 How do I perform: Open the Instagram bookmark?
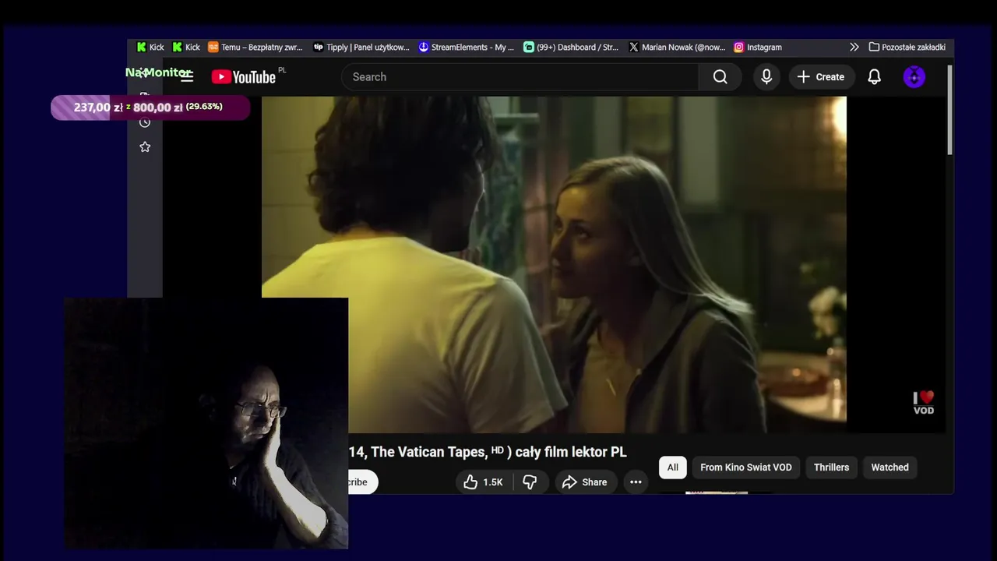[758, 47]
